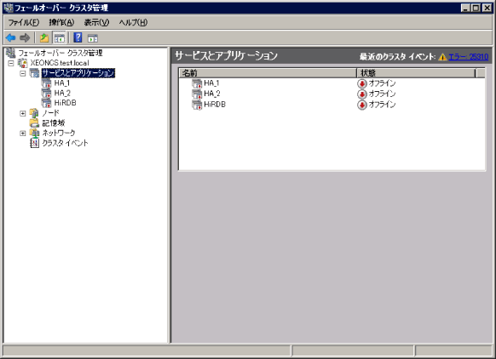Sort the list by 状態 column header
496x359 pixels.
click(x=416, y=73)
